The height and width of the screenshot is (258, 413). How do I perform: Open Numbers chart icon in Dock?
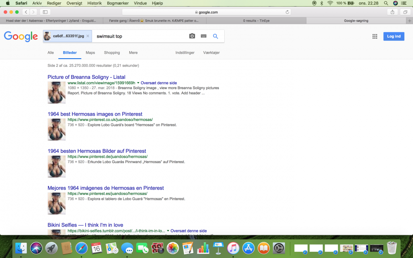pos(203,248)
